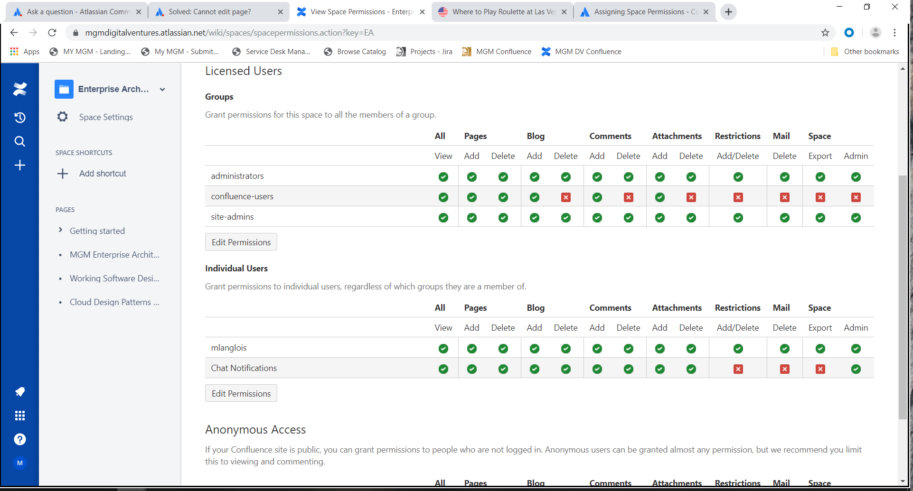913x491 pixels.
Task: Switch to Where to Play Roulette tab
Action: 502,12
